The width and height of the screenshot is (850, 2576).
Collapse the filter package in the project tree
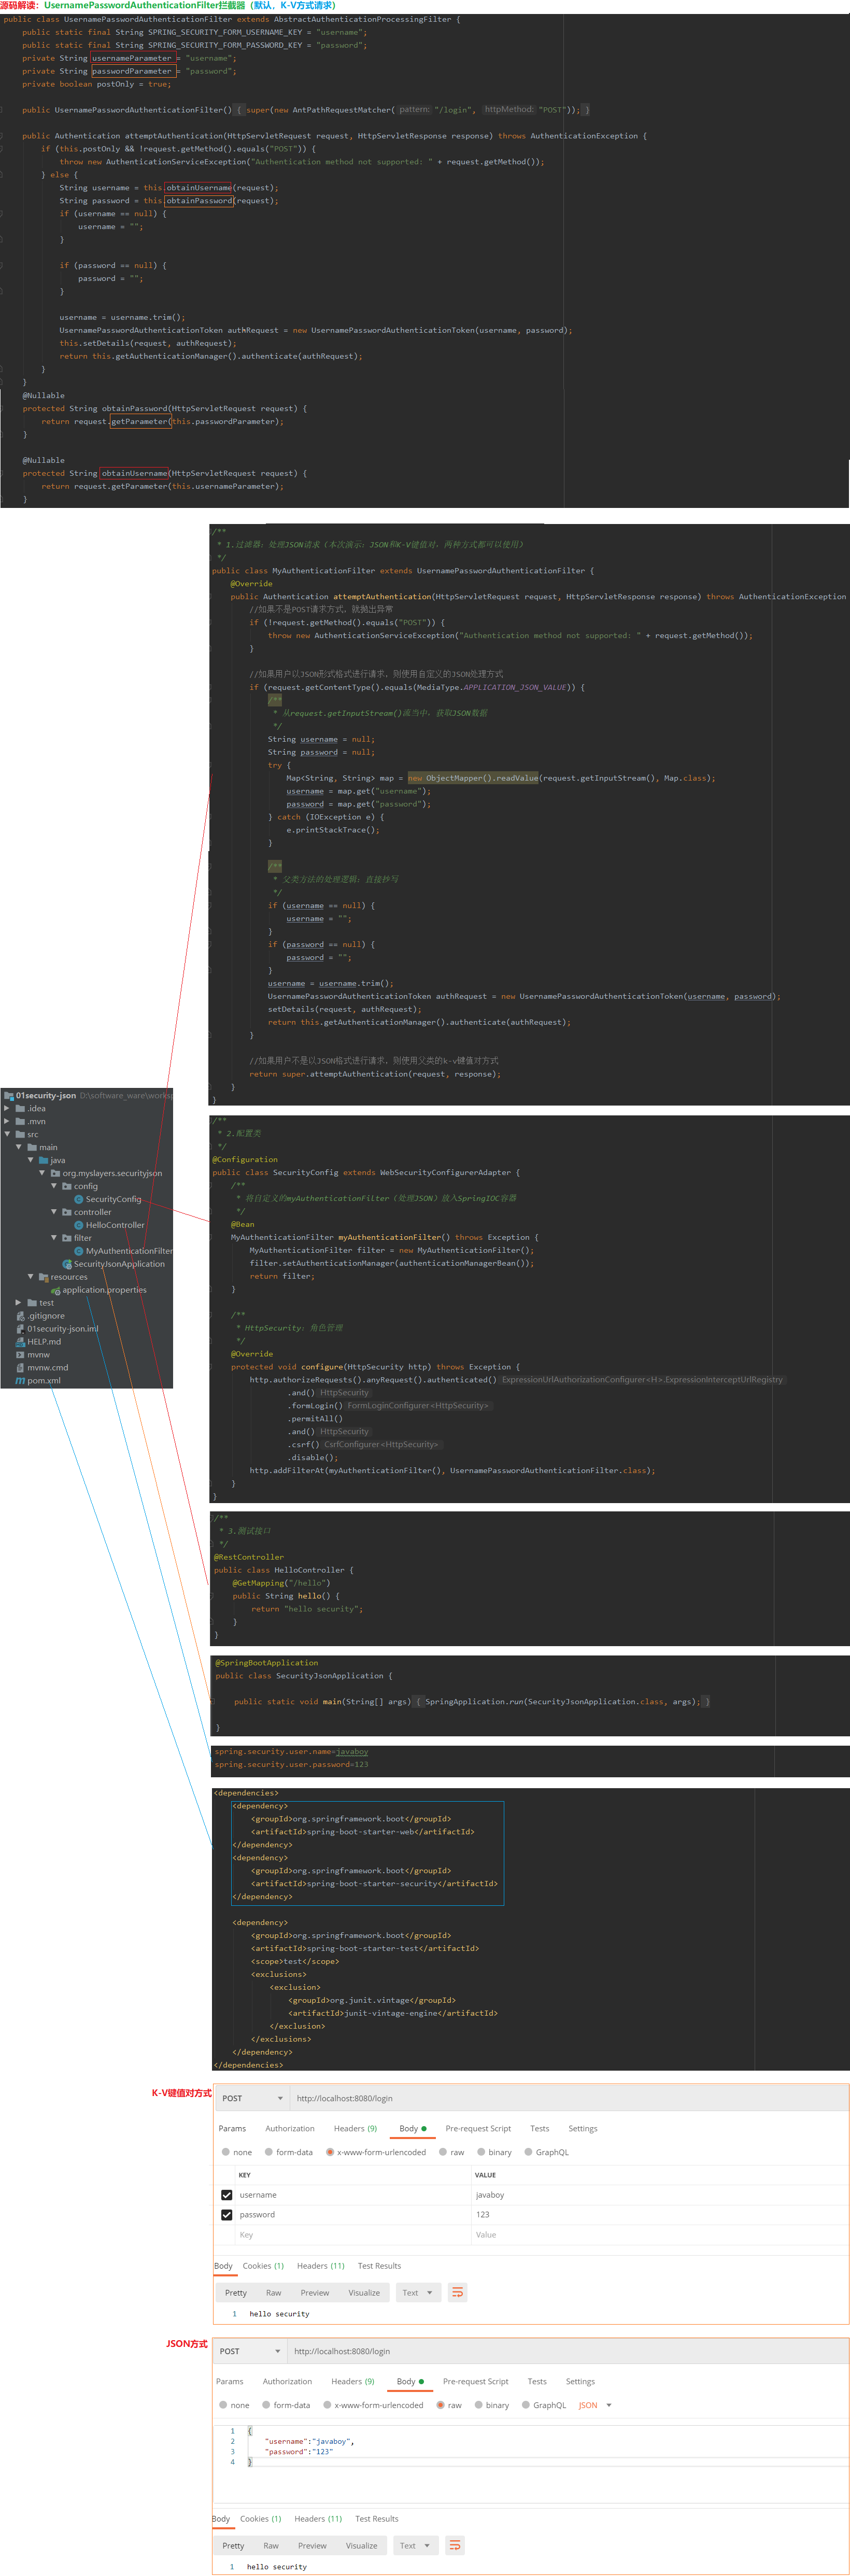(54, 1238)
